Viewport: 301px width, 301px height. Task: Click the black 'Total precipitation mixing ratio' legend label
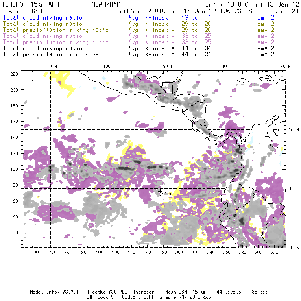pos(56,55)
